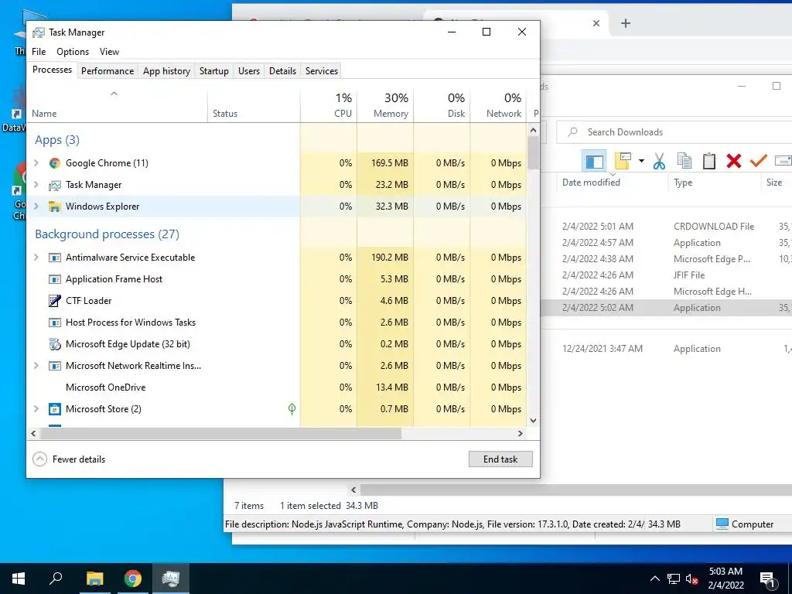Click the Host Process for Windows Tasks icon
The width and height of the screenshot is (792, 594).
55,323
